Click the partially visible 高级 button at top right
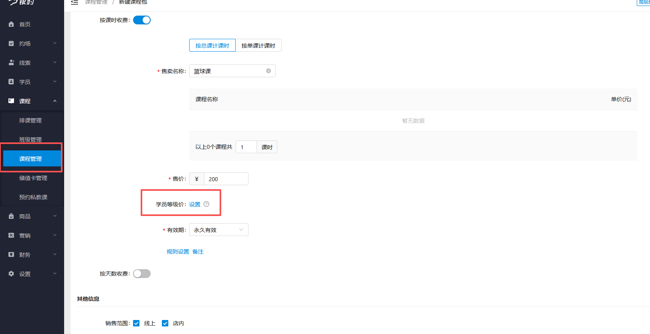The image size is (650, 334). 644,2
